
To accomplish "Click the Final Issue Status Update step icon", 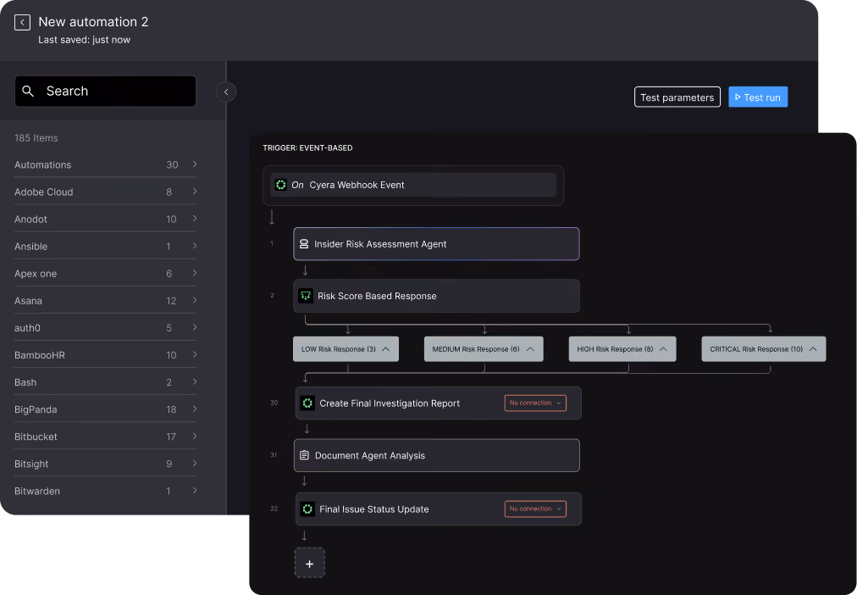I will click(307, 509).
